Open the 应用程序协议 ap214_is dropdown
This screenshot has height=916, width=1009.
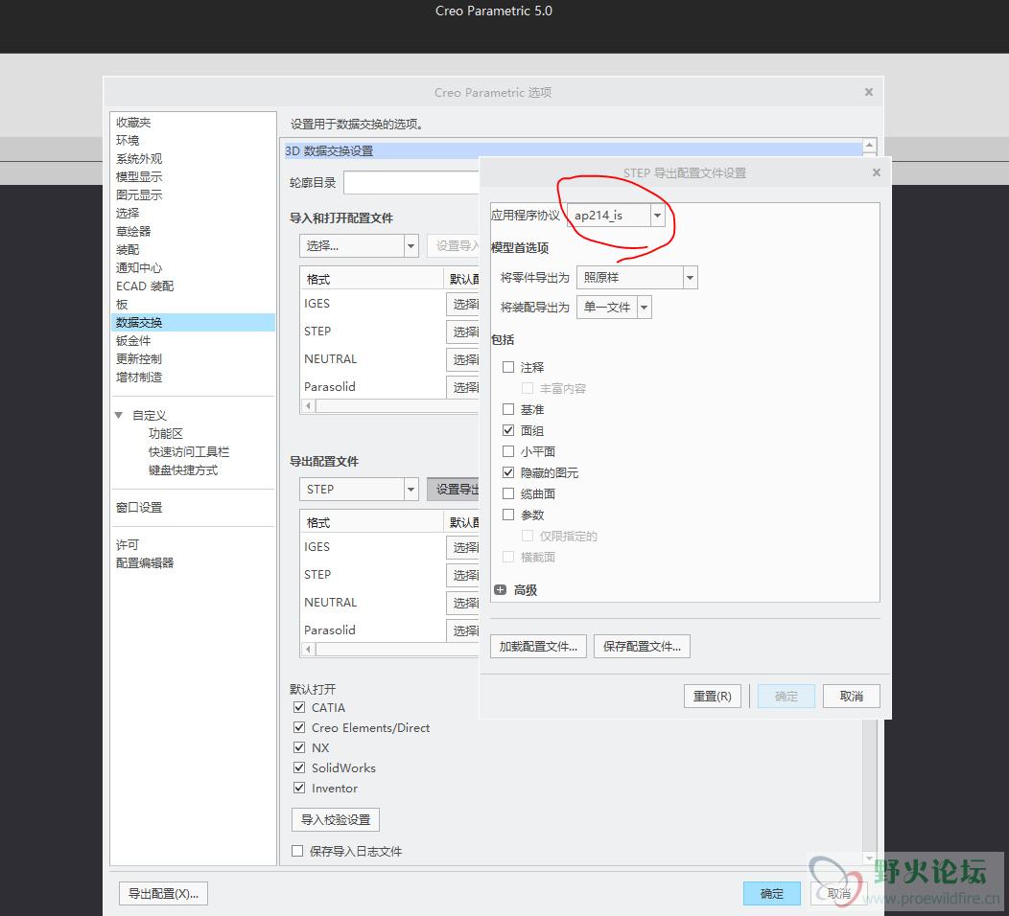[x=657, y=216]
